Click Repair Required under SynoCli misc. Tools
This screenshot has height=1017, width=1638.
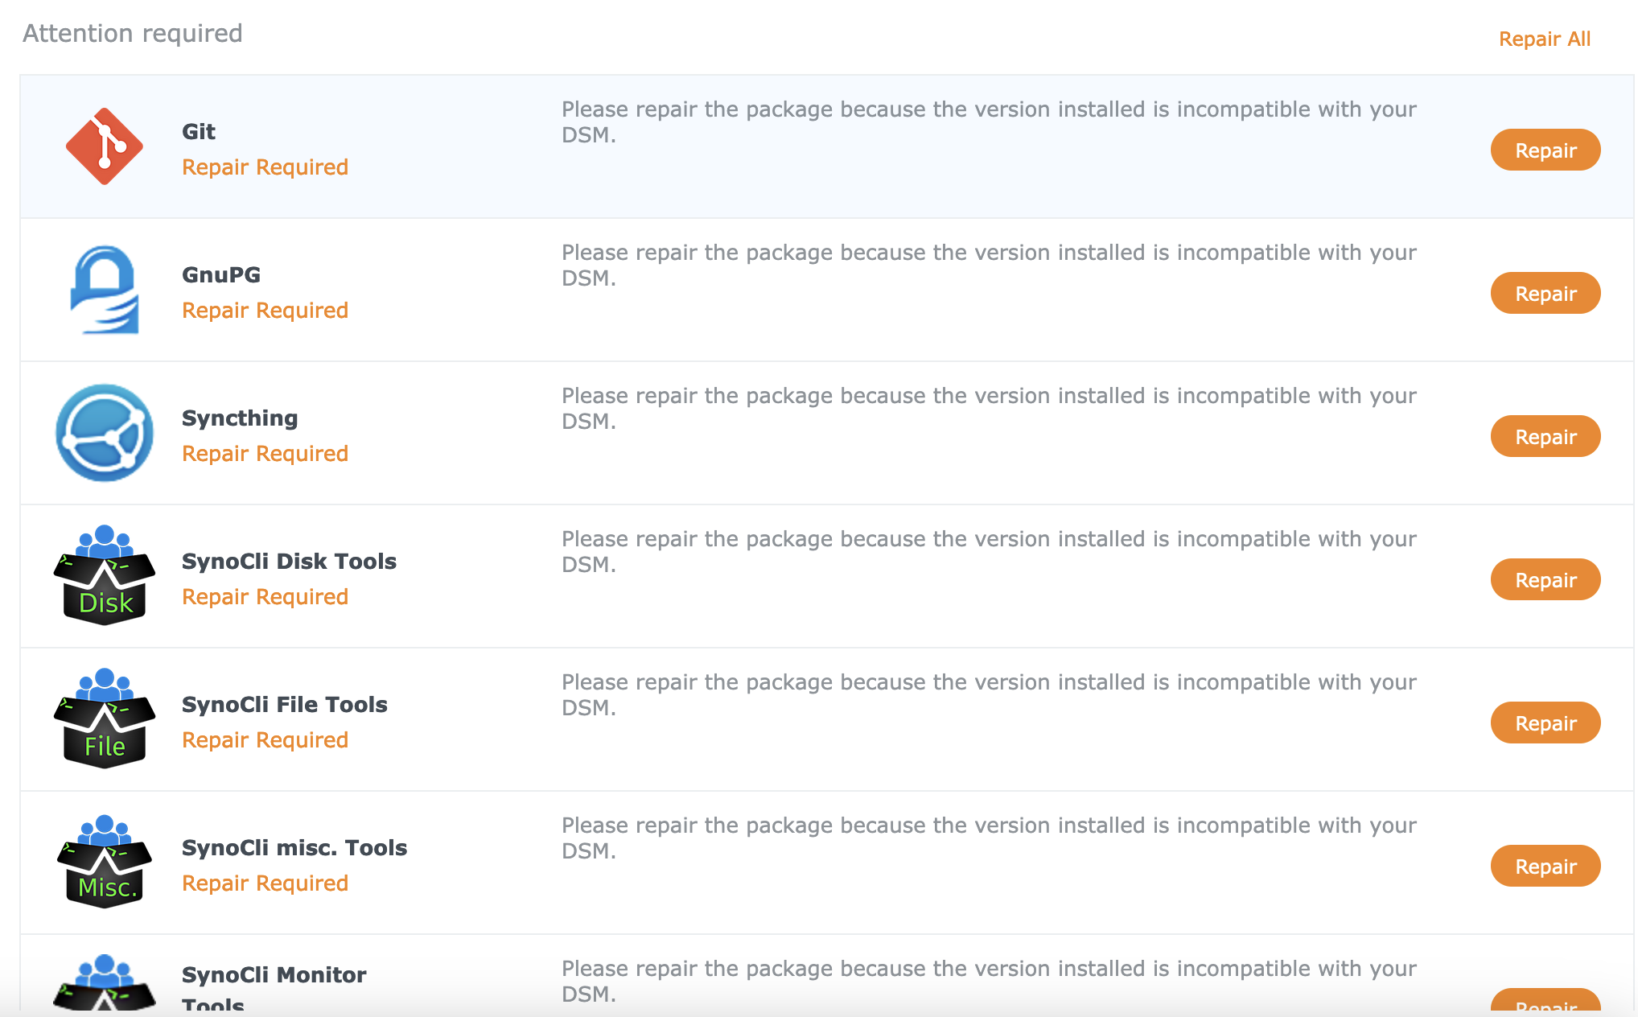265,883
